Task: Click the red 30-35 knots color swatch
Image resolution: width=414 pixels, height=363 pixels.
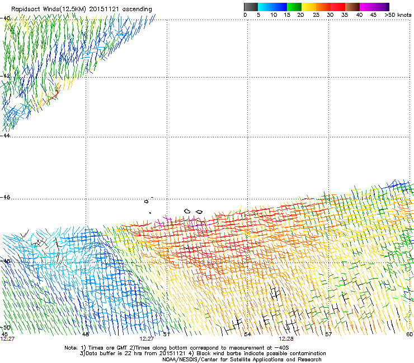Action: click(x=338, y=7)
